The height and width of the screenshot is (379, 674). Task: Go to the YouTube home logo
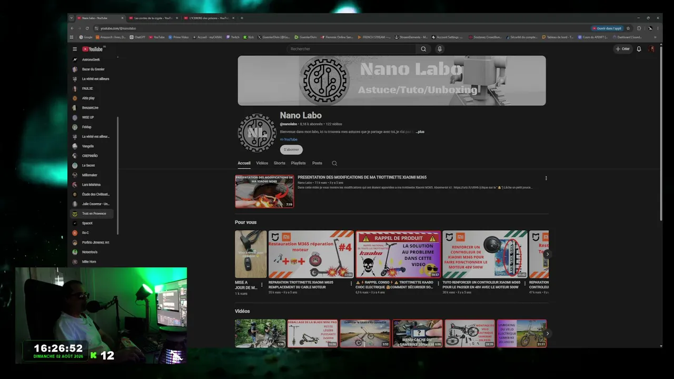tap(93, 49)
